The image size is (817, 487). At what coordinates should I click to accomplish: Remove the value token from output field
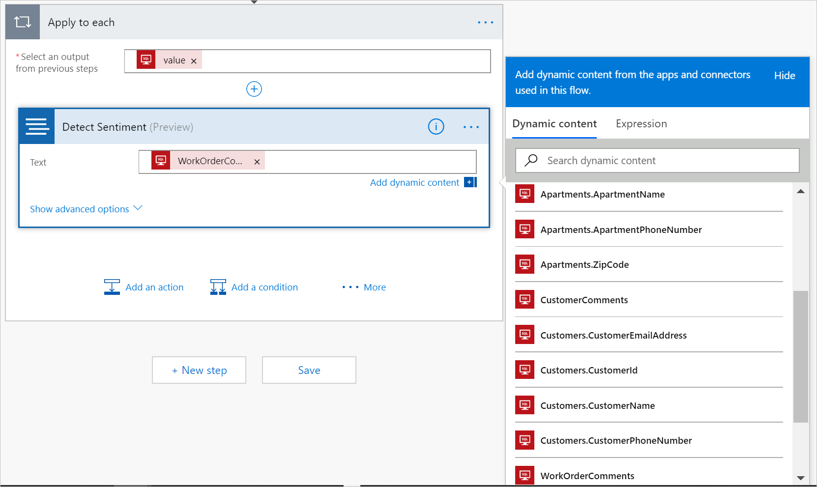[194, 61]
